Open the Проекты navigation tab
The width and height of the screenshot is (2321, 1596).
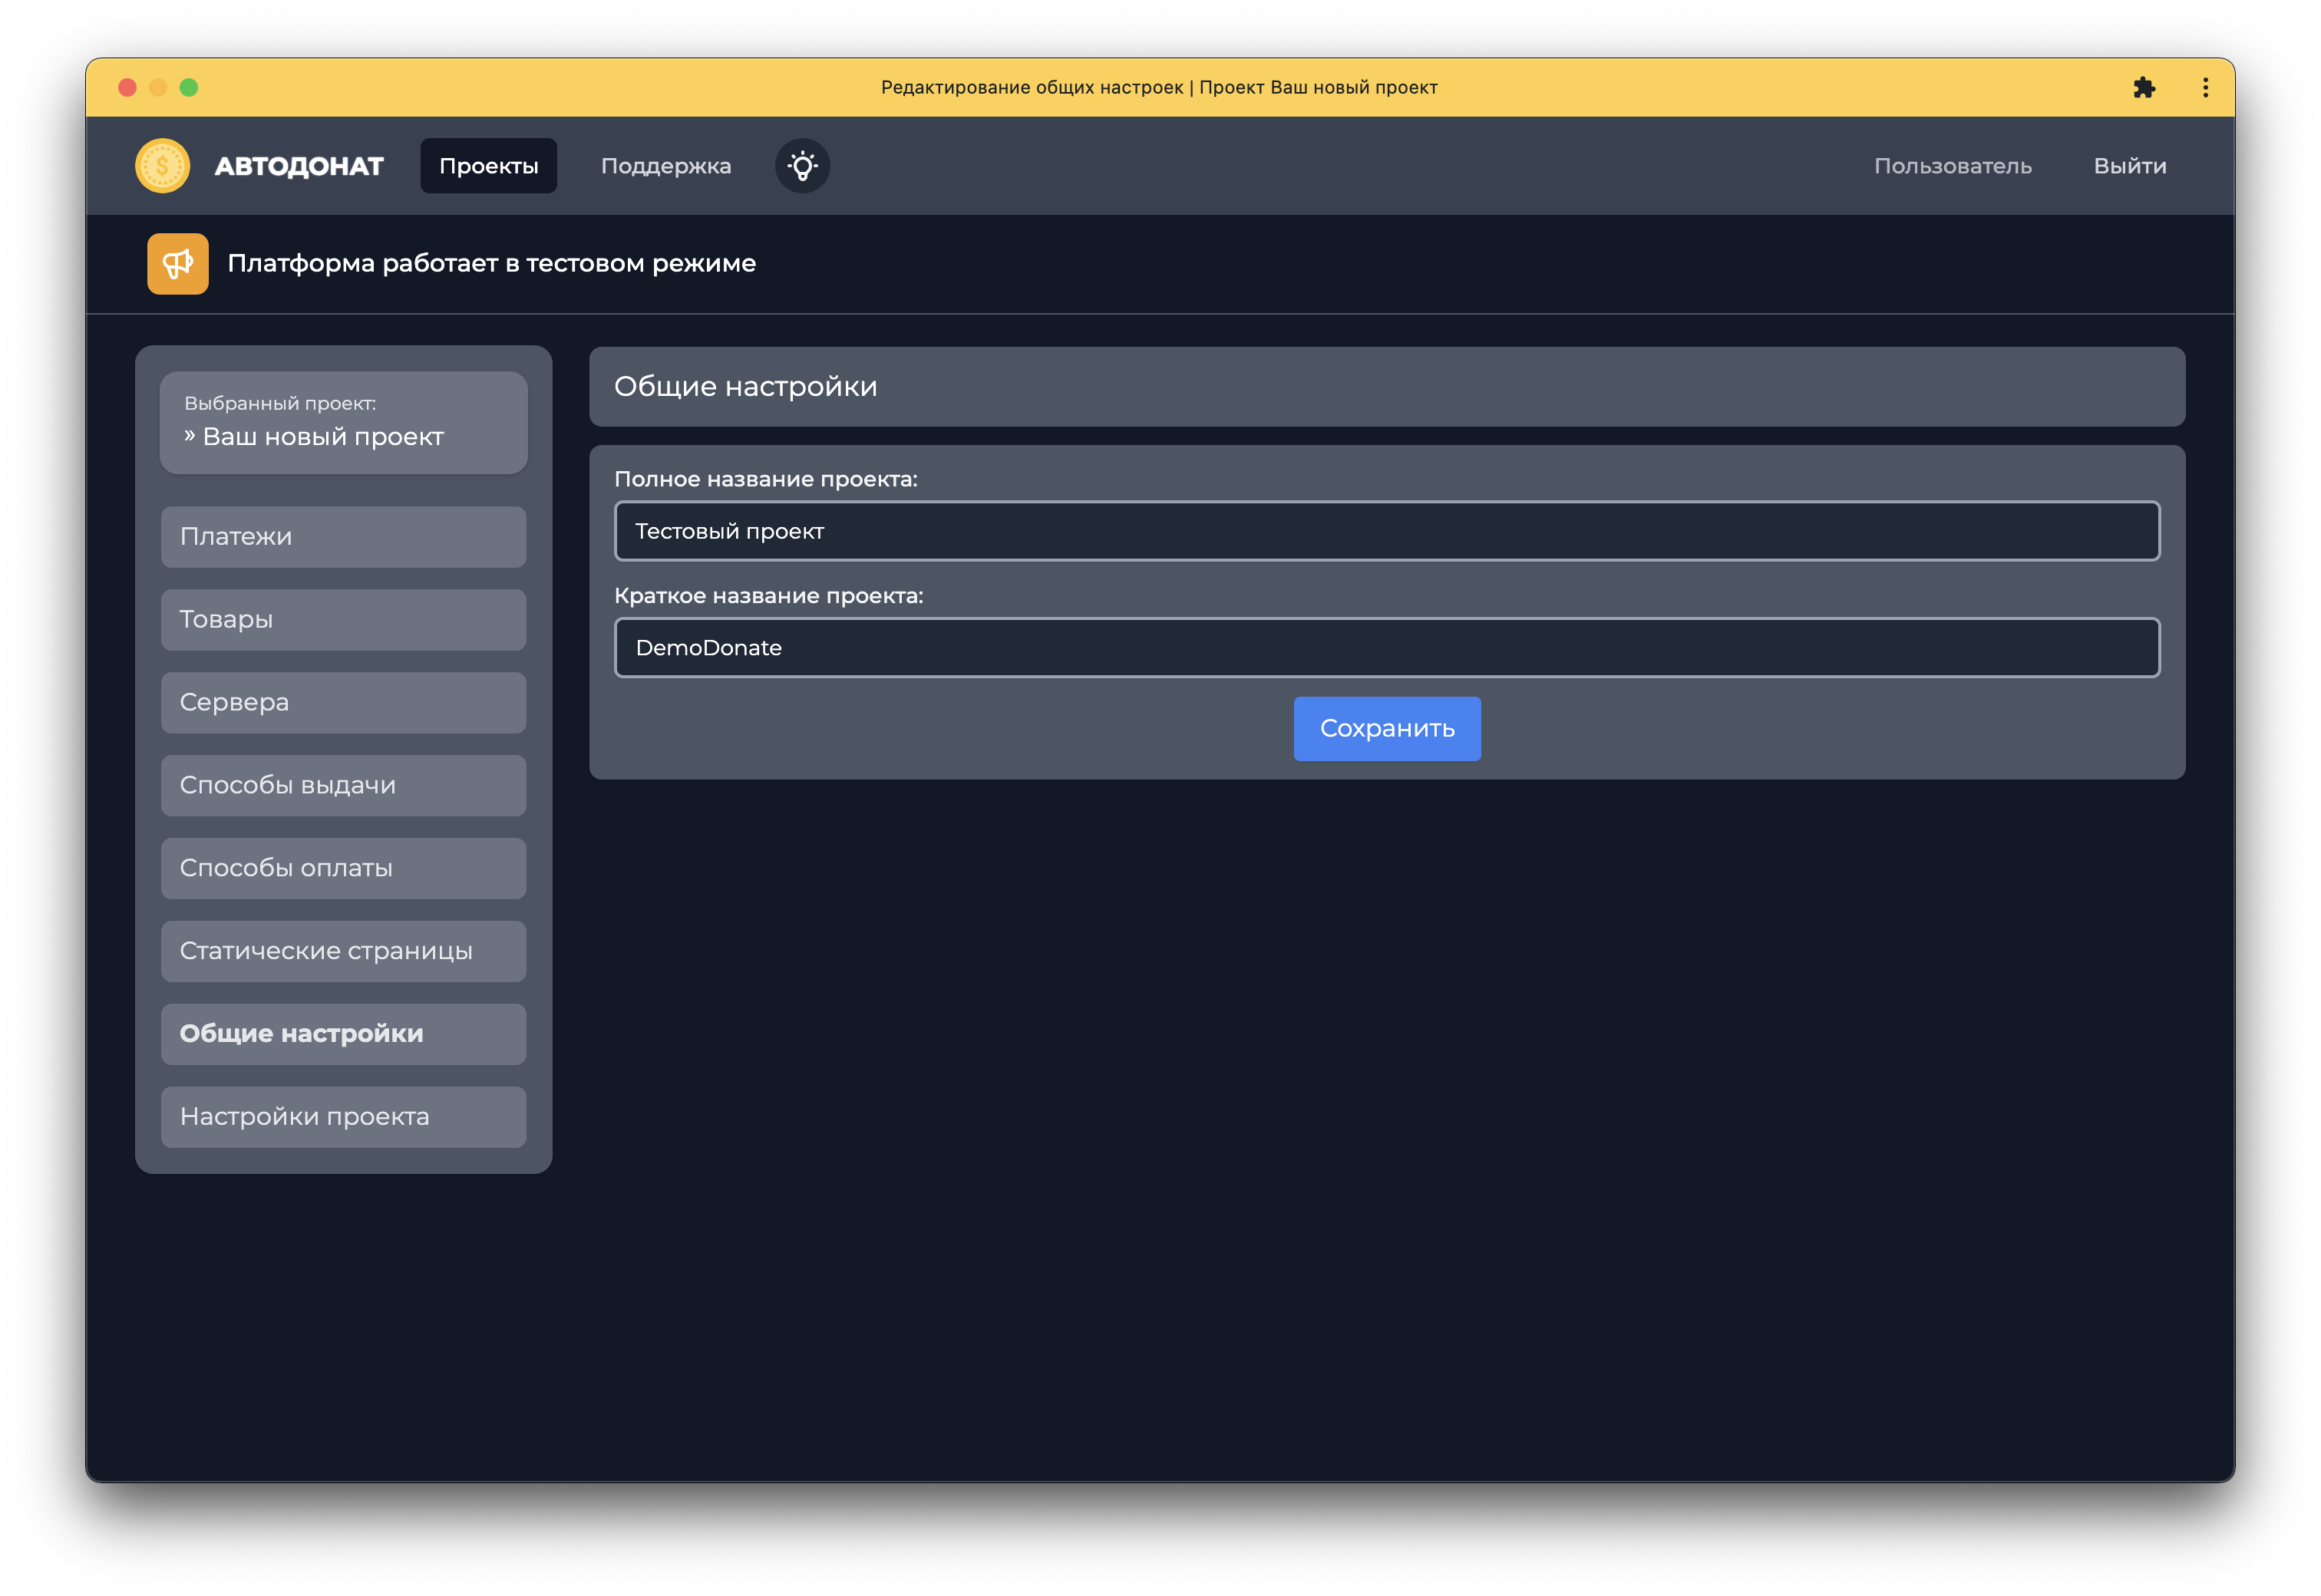(x=488, y=166)
